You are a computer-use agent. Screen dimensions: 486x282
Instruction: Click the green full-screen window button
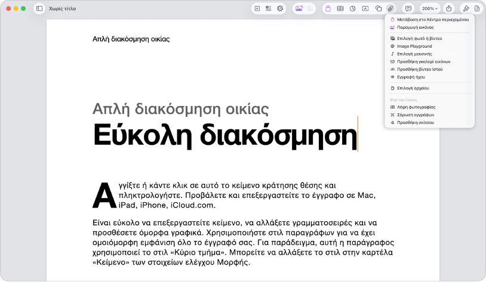coord(23,9)
